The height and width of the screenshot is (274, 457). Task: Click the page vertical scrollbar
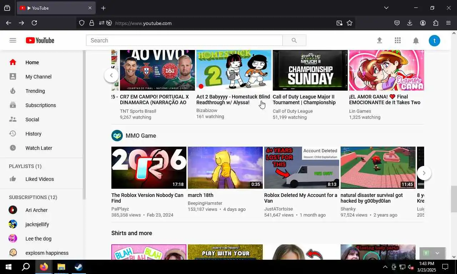point(454,199)
